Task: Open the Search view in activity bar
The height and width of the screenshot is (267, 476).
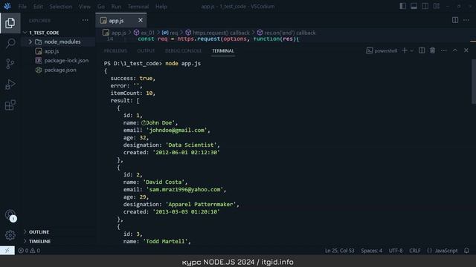Action: [10, 43]
